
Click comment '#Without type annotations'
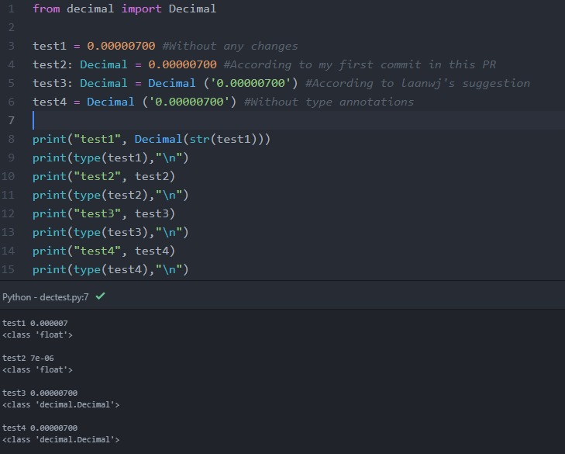(329, 102)
